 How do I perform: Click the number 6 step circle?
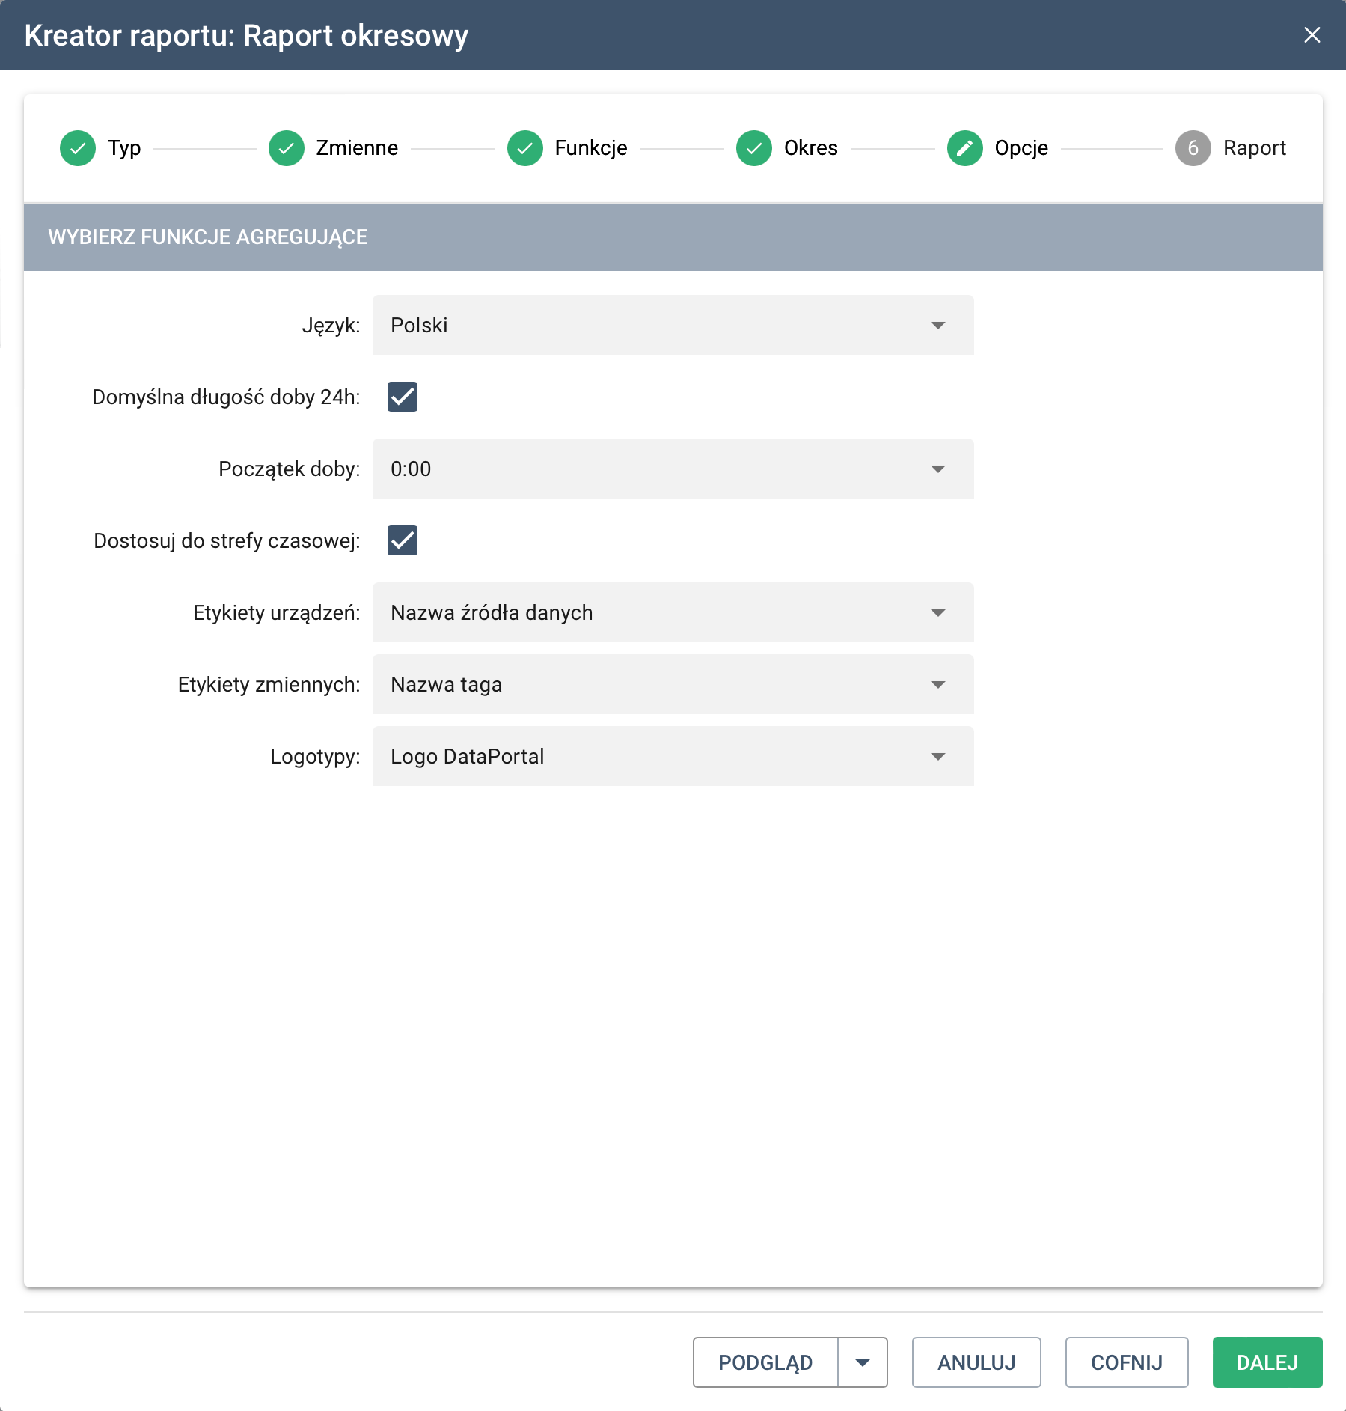click(1193, 148)
